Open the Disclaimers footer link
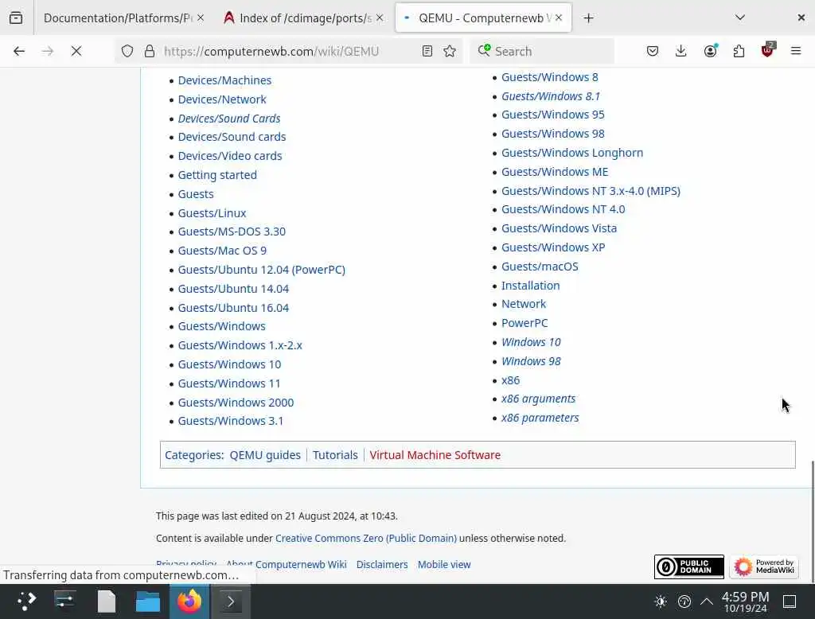Viewport: 815px width, 619px height. [382, 564]
